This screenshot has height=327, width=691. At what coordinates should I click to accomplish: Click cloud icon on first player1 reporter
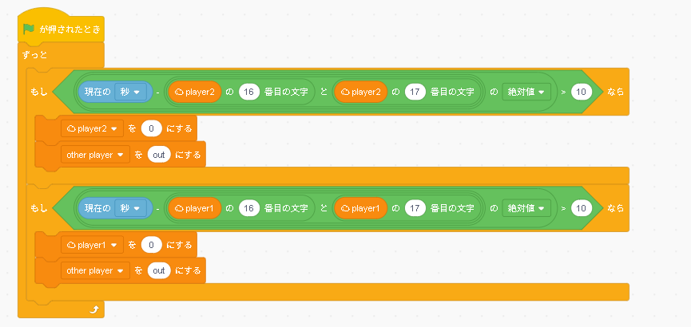[180, 208]
